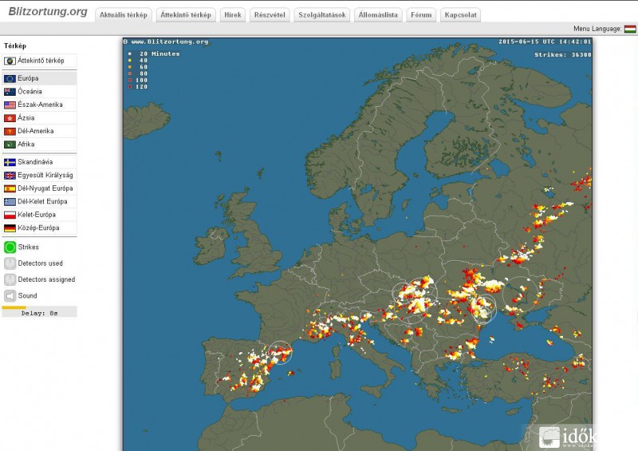Viewport: 638px width, 451px height.
Task: Click the www.Blitzortung.org text on map
Action: pyautogui.click(x=169, y=42)
